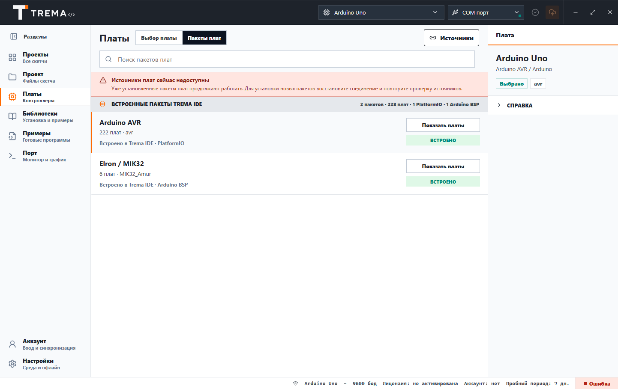The width and height of the screenshot is (618, 389).
Task: Click ВСТРОЕНО badge of Elron / MIK32
Action: click(x=443, y=181)
